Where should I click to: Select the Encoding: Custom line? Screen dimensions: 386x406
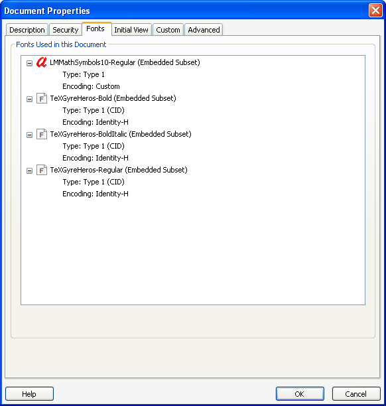pos(91,86)
